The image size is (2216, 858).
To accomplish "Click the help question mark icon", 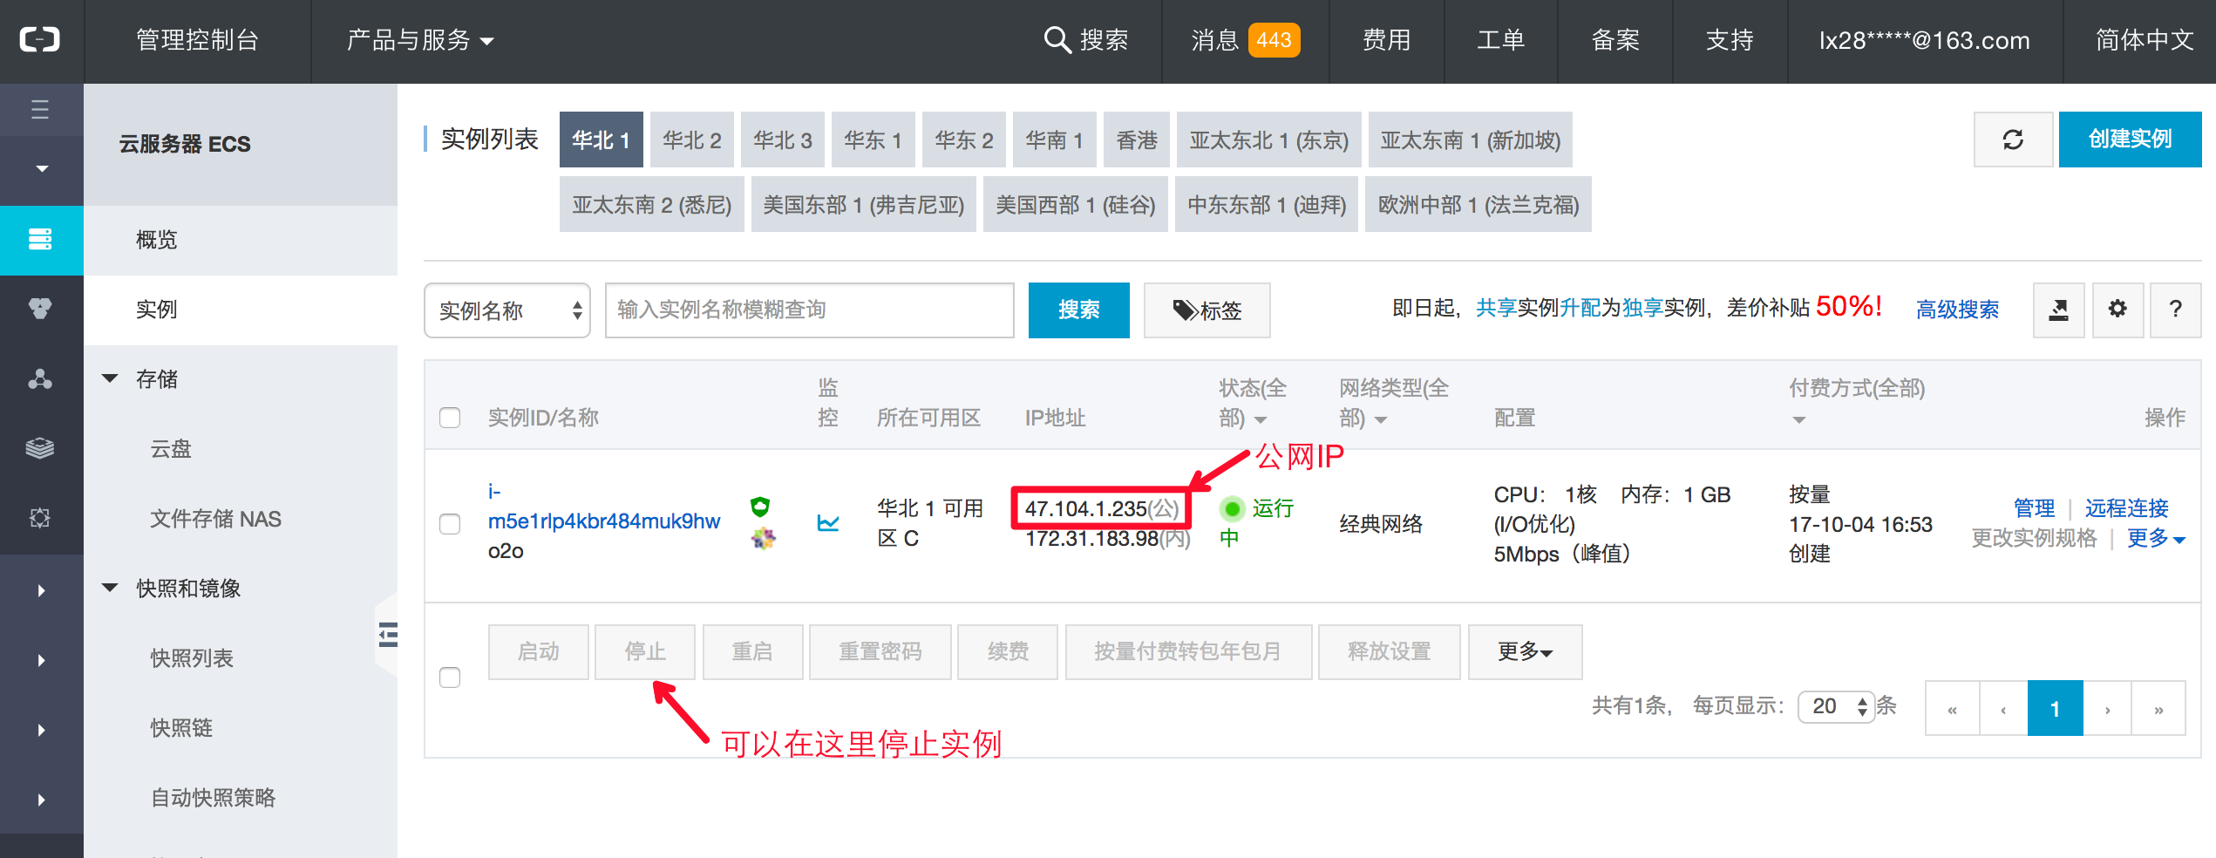I will (x=2175, y=310).
